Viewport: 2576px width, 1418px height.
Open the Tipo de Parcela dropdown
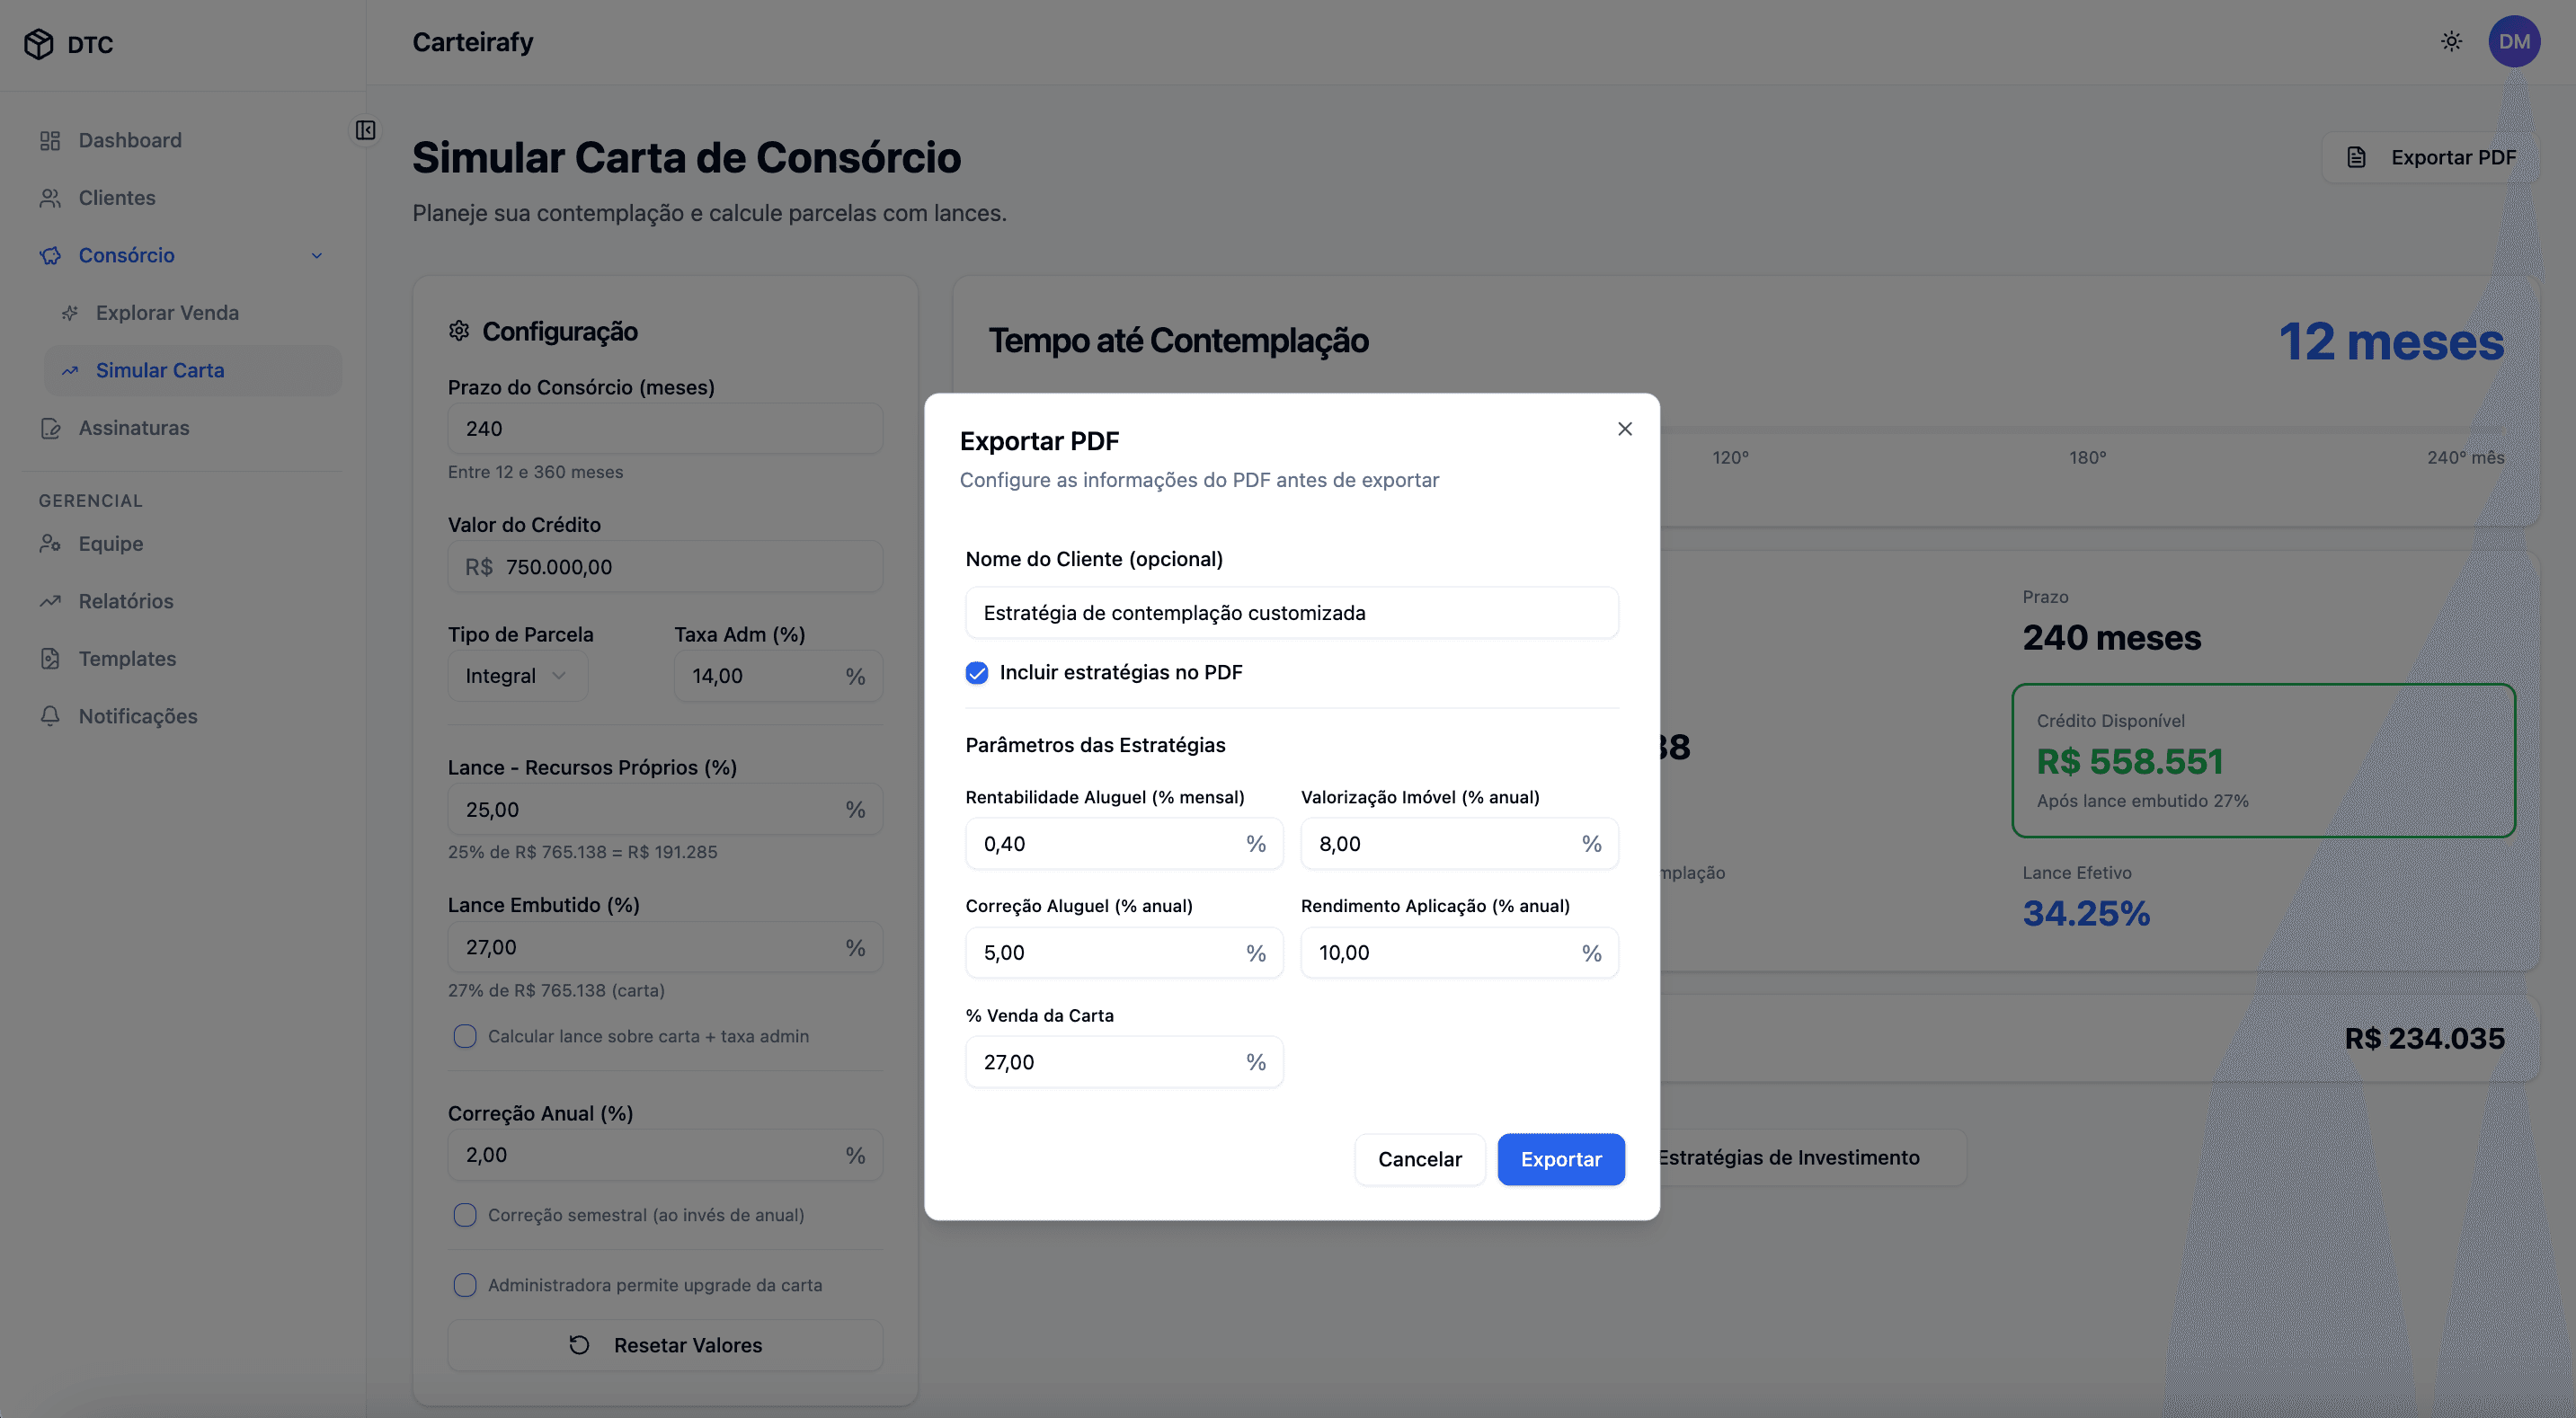[517, 675]
